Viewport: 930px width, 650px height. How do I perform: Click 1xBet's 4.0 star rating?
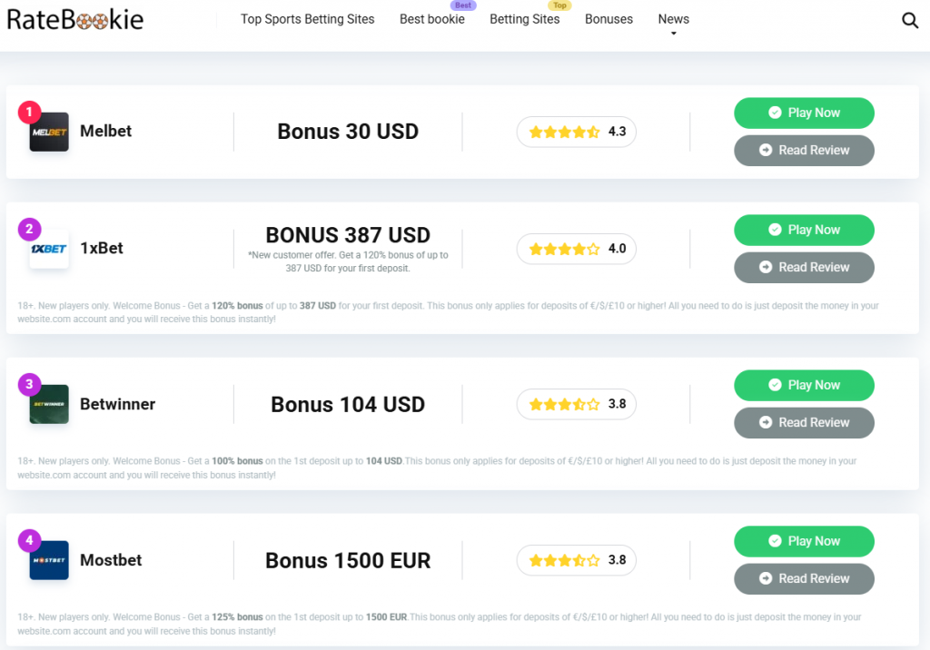pyautogui.click(x=577, y=249)
